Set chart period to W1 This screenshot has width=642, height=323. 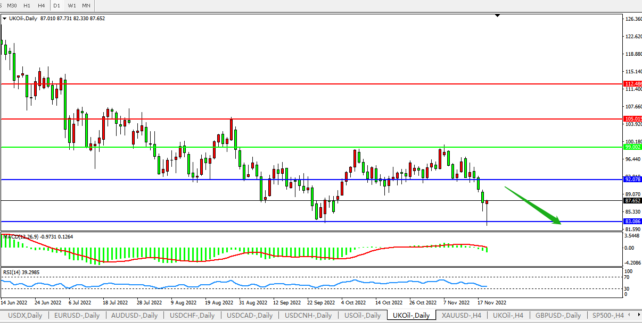tap(72, 5)
